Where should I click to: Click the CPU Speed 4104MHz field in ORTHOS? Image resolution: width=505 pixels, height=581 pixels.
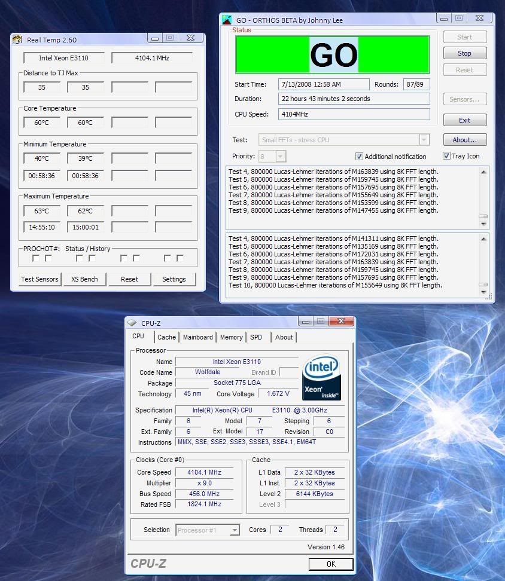point(354,114)
